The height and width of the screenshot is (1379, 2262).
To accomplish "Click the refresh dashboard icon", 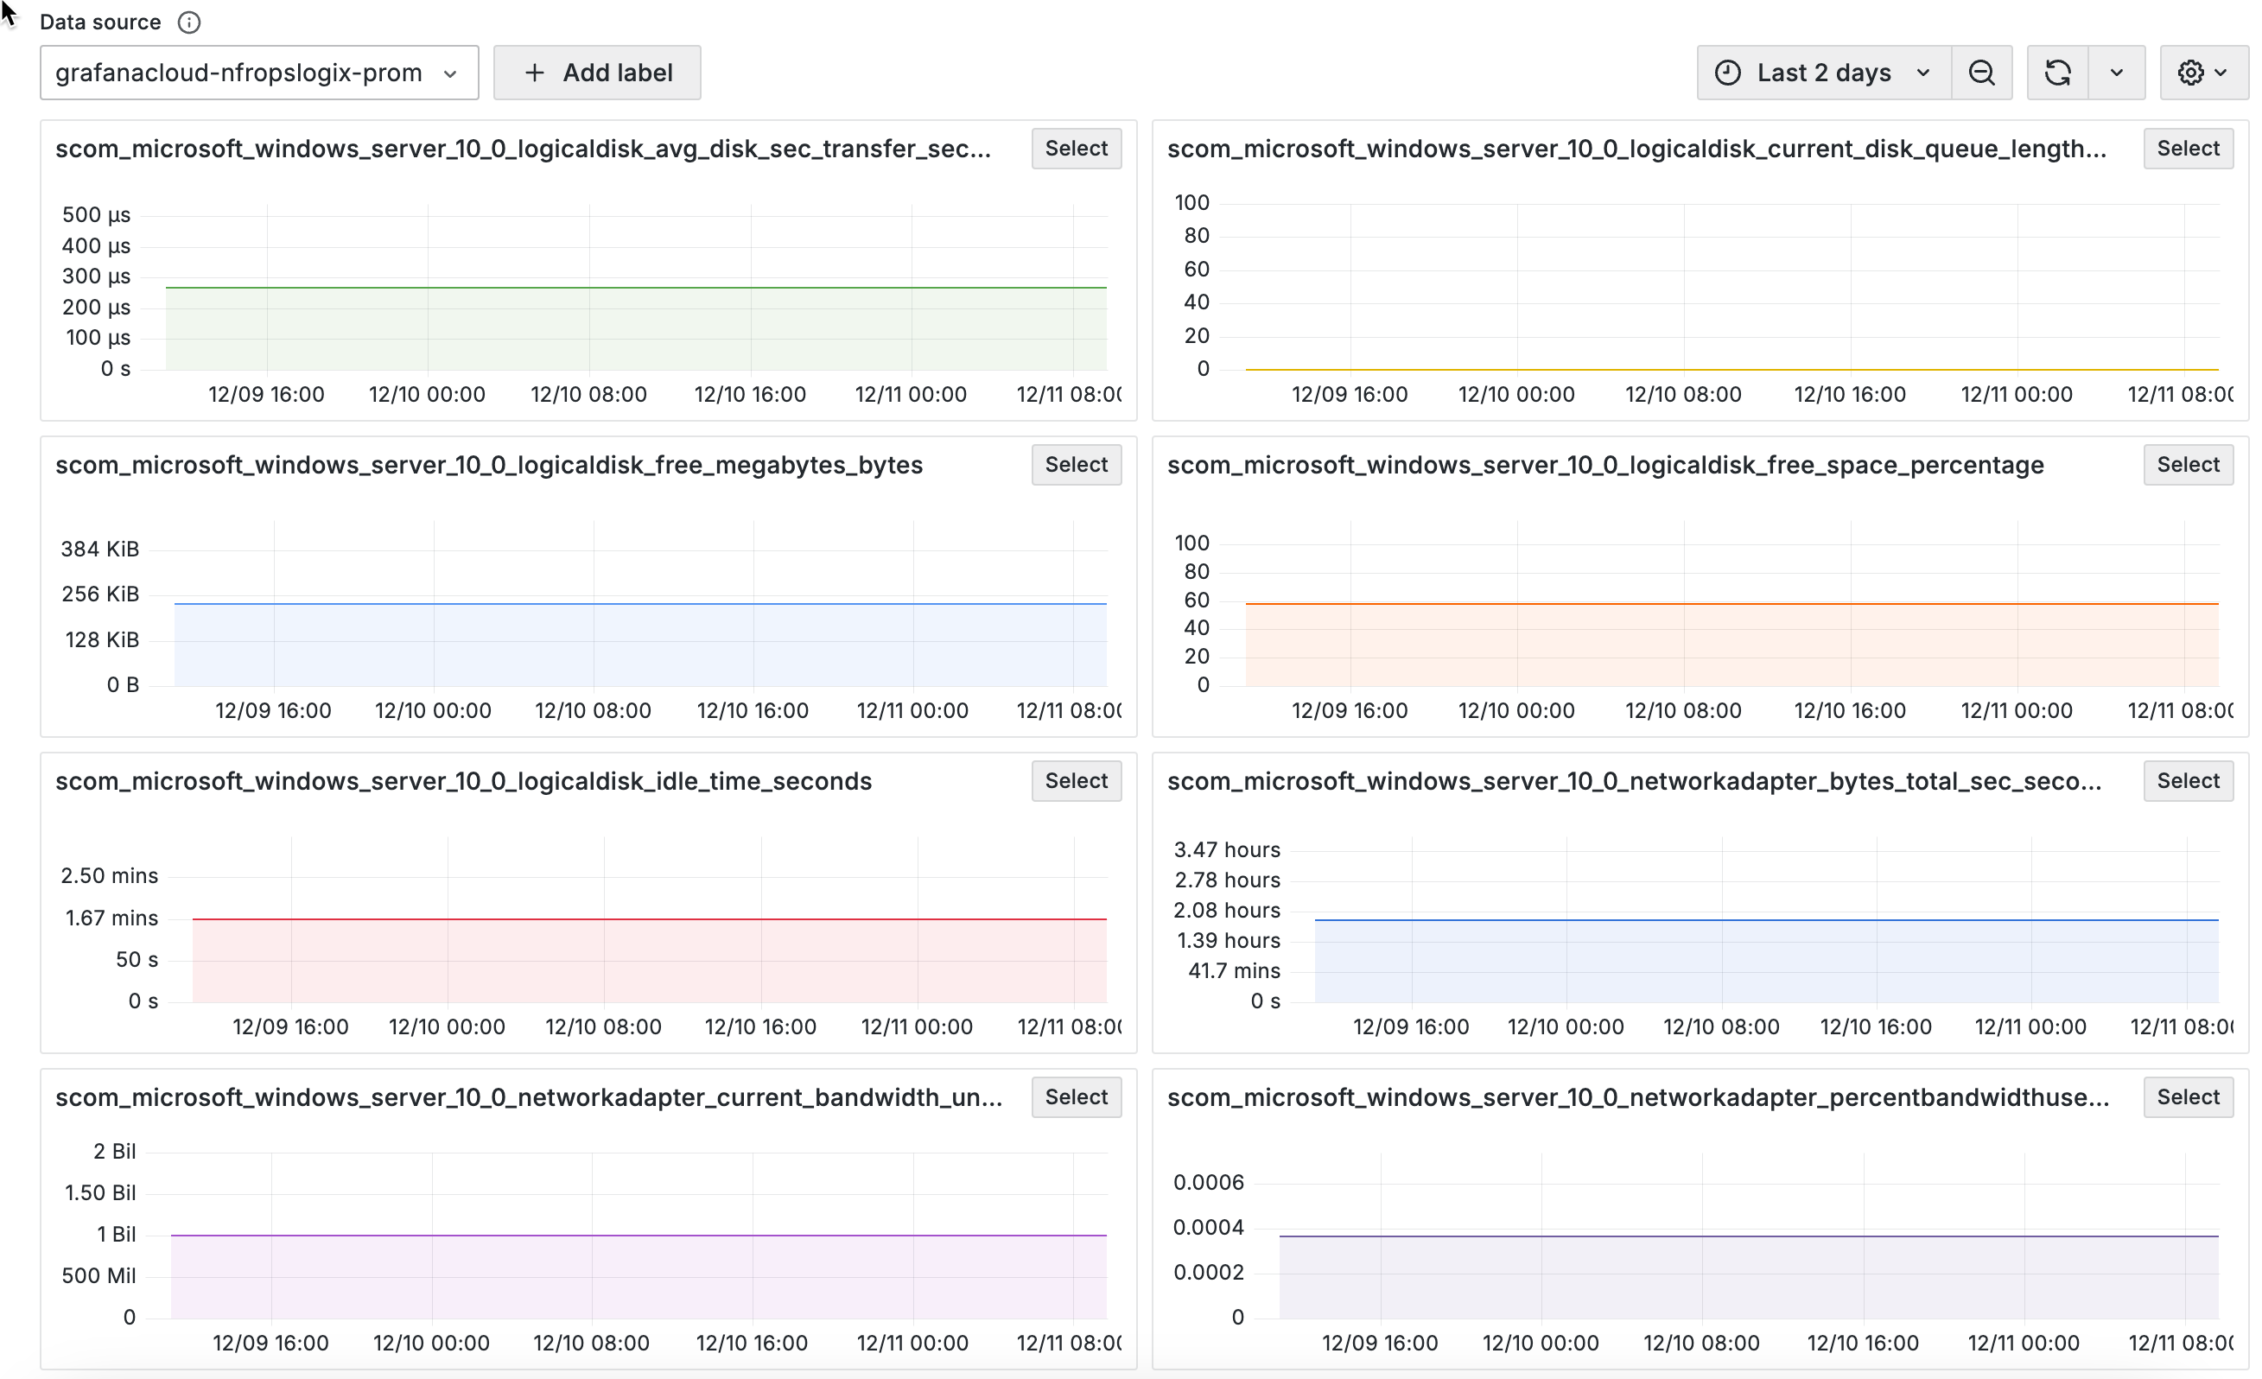I will point(2057,73).
